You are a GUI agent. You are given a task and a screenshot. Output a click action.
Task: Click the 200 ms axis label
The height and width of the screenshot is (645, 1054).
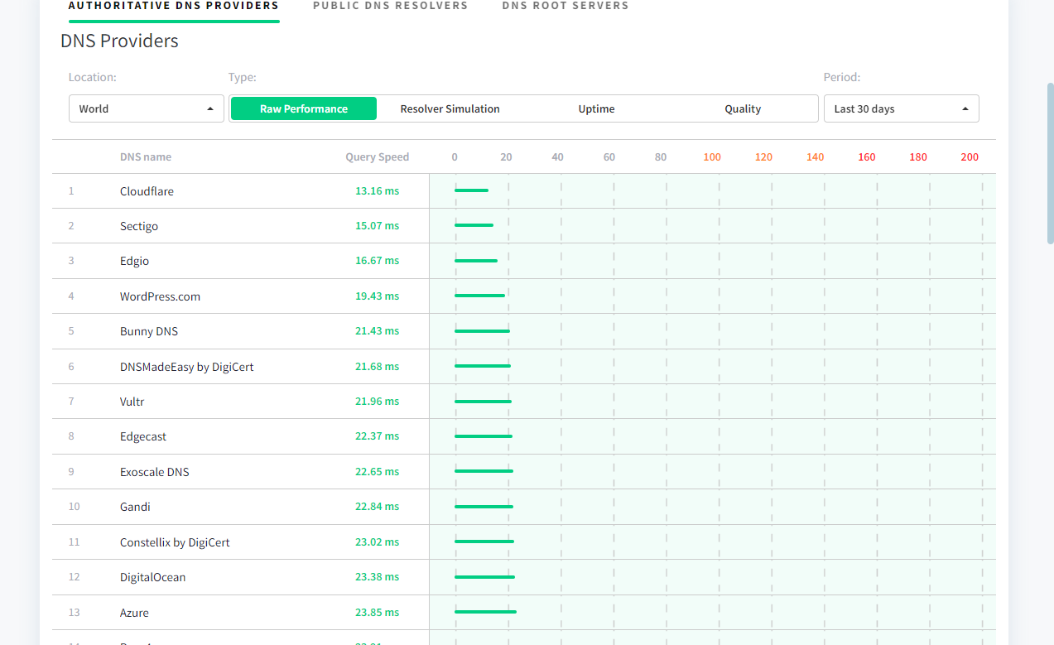coord(970,157)
